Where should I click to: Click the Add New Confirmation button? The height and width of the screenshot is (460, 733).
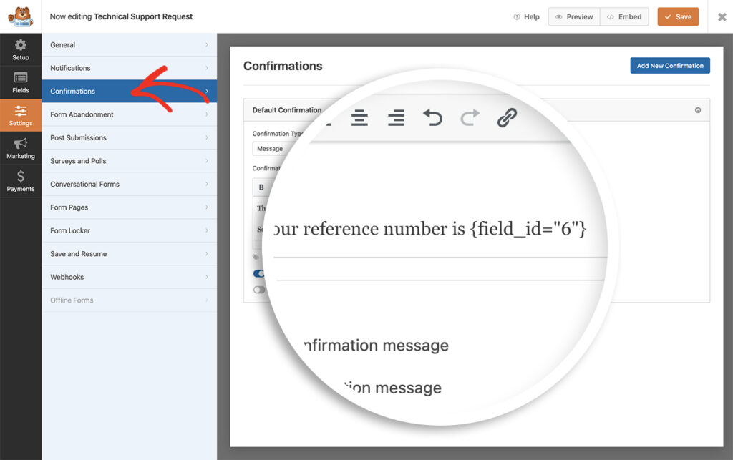tap(669, 65)
